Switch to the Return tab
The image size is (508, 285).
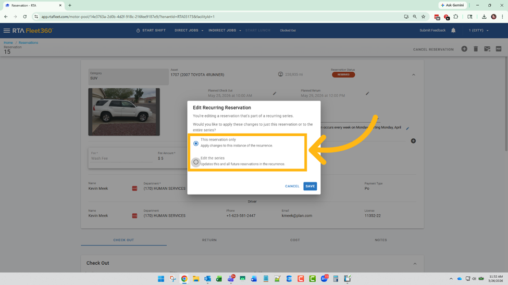tap(209, 240)
